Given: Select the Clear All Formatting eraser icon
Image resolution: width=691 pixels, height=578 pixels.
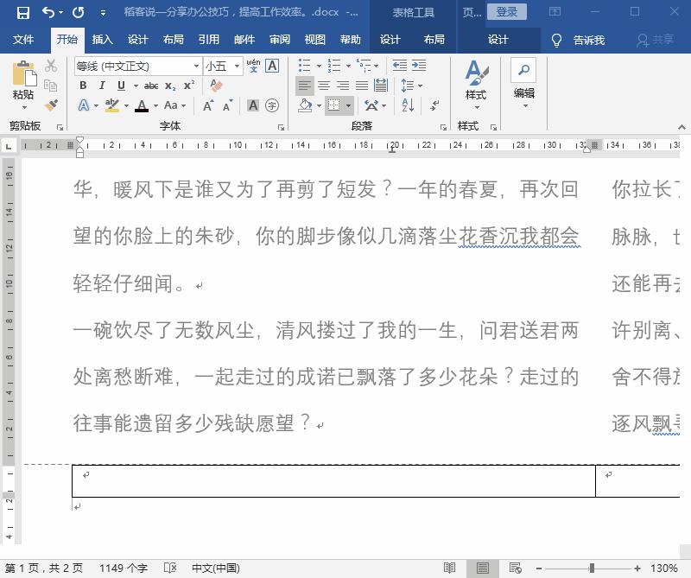Looking at the screenshot, I should 216,84.
